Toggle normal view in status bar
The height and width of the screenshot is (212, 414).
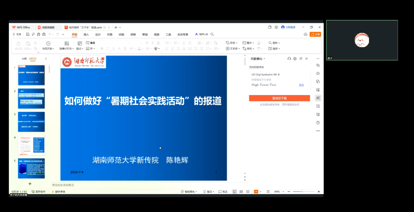pyautogui.click(x=234, y=192)
